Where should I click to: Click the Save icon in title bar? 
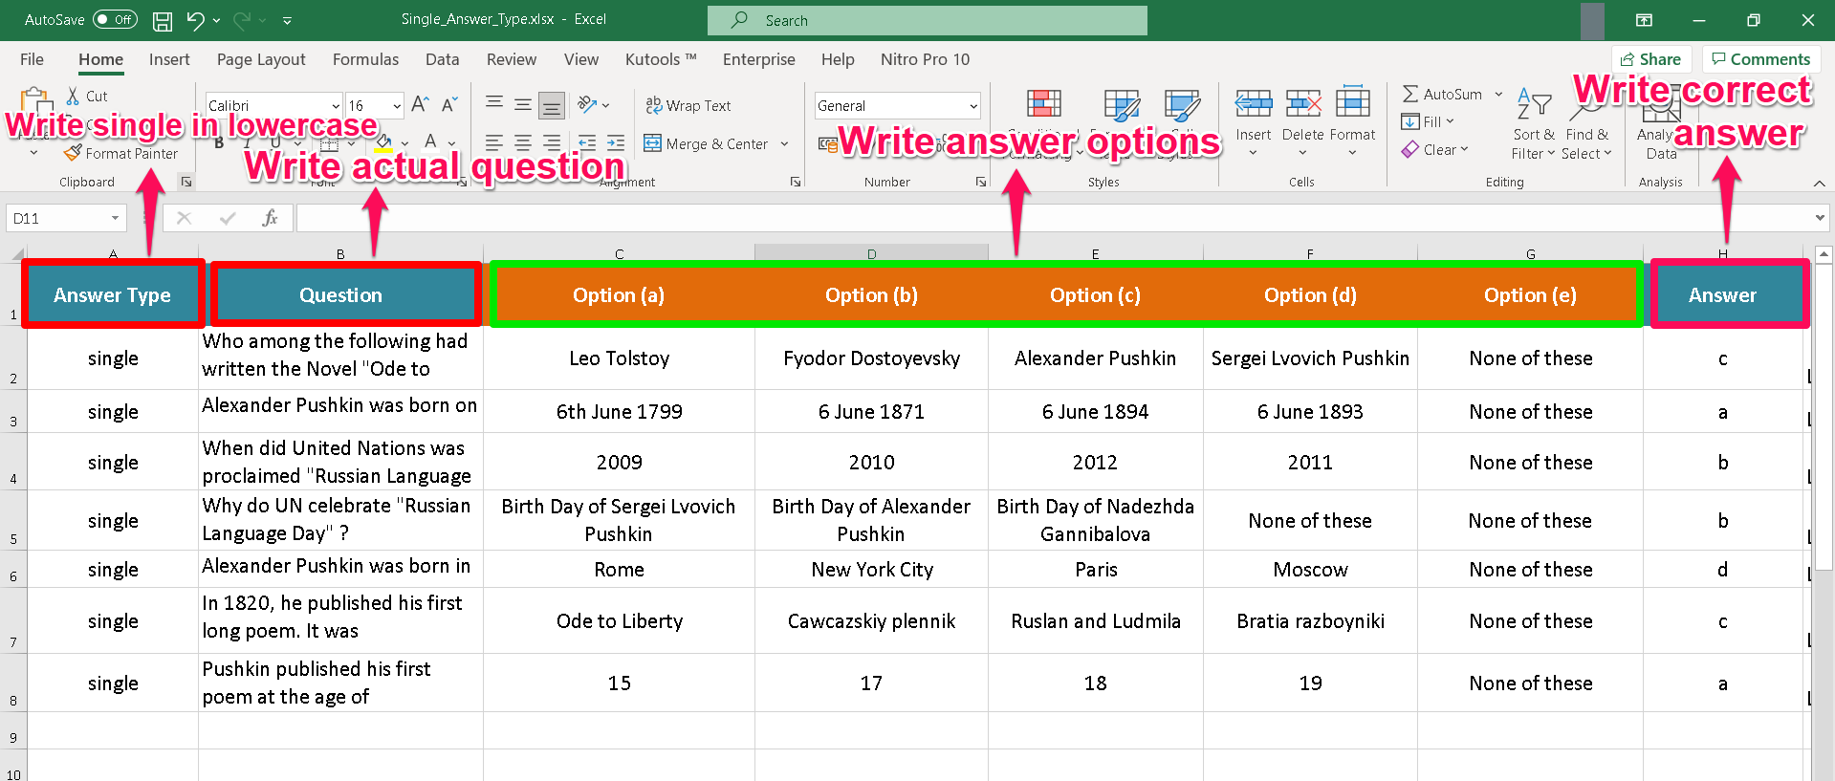click(163, 20)
